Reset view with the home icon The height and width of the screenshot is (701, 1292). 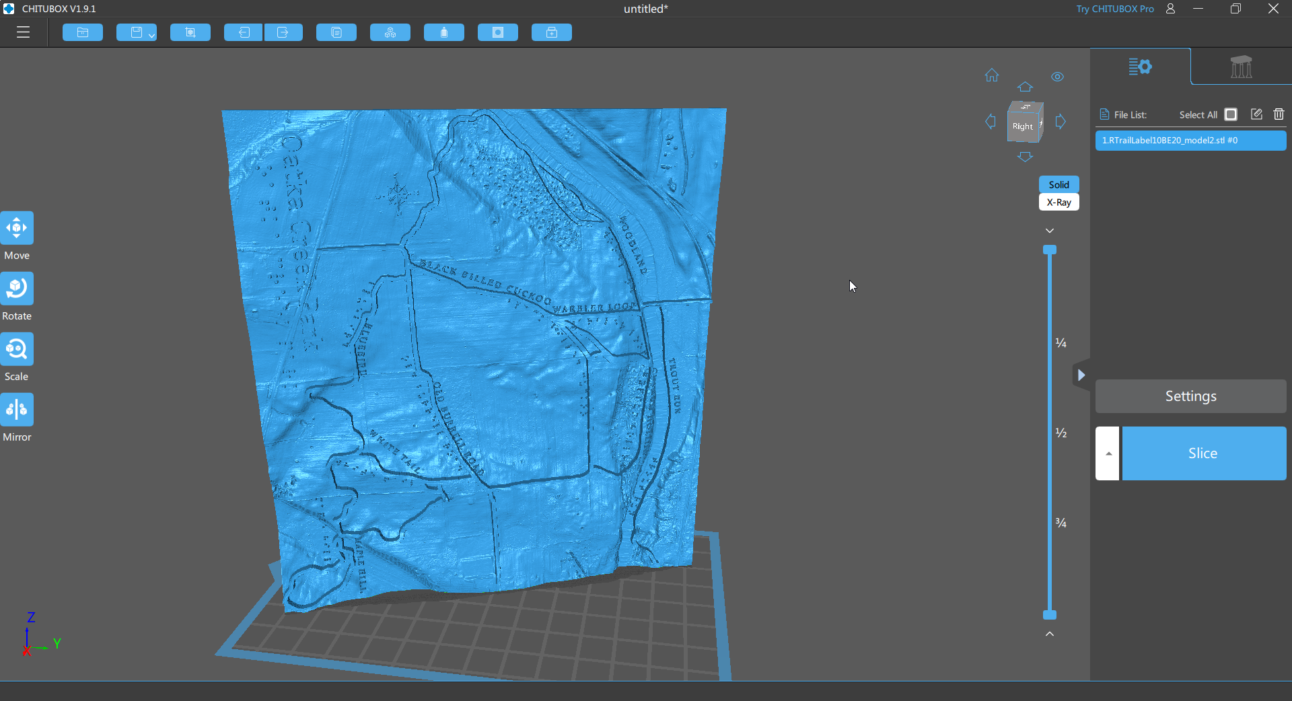pyautogui.click(x=992, y=75)
